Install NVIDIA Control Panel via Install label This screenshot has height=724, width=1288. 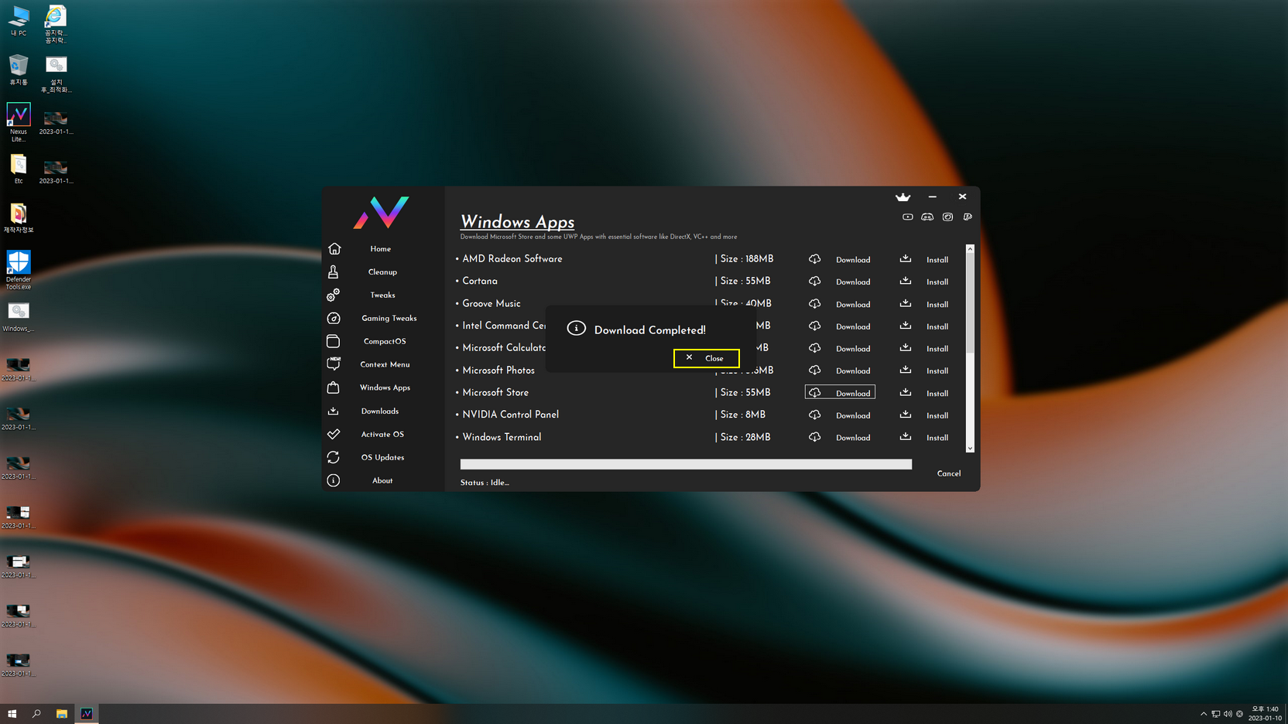937,416
